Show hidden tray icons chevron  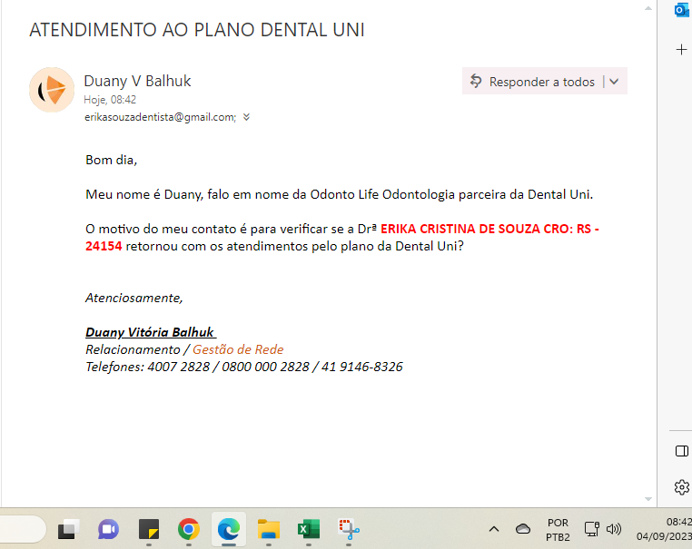[494, 529]
